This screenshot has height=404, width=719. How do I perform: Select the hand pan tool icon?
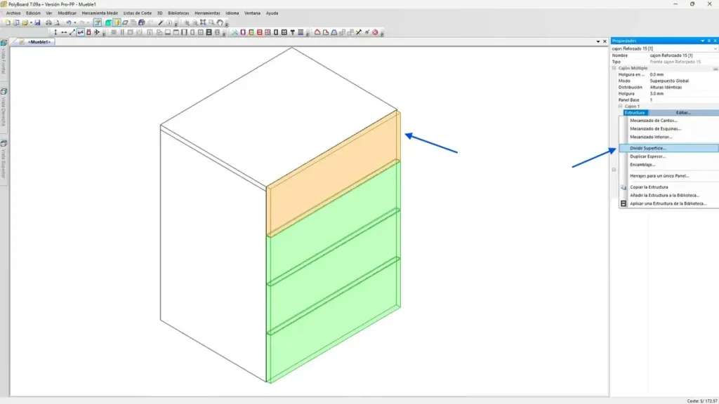(220, 22)
